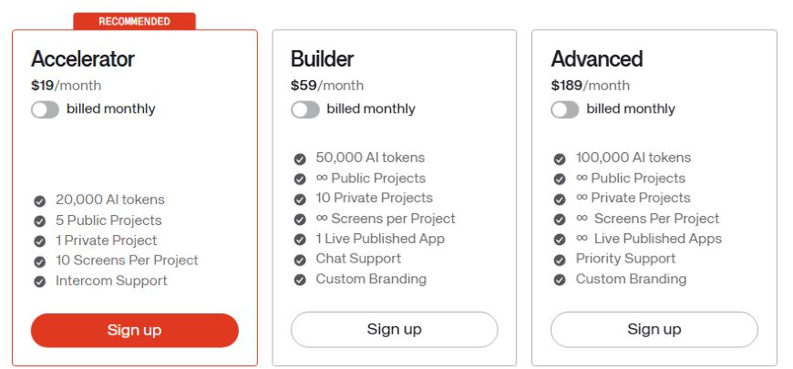Select the Advanced plan title

[597, 59]
